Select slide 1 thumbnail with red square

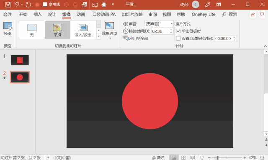20,60
